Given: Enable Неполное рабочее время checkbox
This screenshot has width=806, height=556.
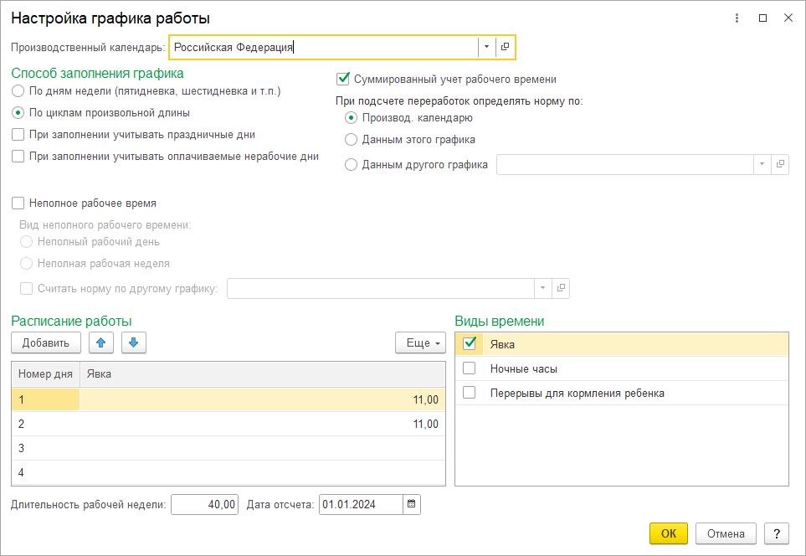Looking at the screenshot, I should [x=18, y=203].
